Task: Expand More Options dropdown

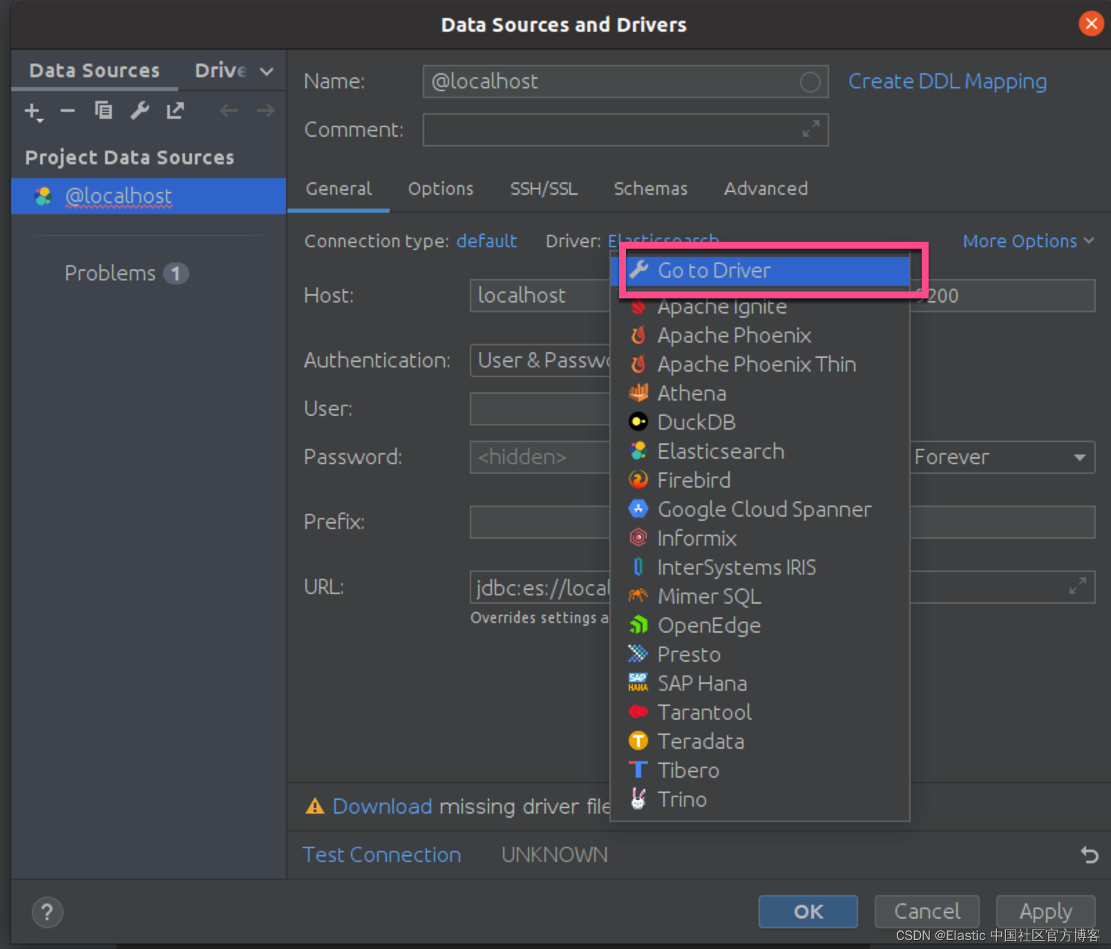Action: (1028, 241)
